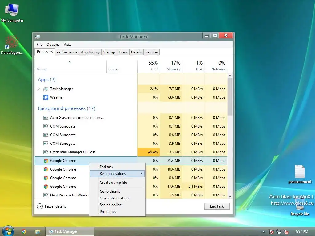Viewport: 315px width, 236px height.
Task: Click the process list scrollbar thumb
Action: coord(230,97)
